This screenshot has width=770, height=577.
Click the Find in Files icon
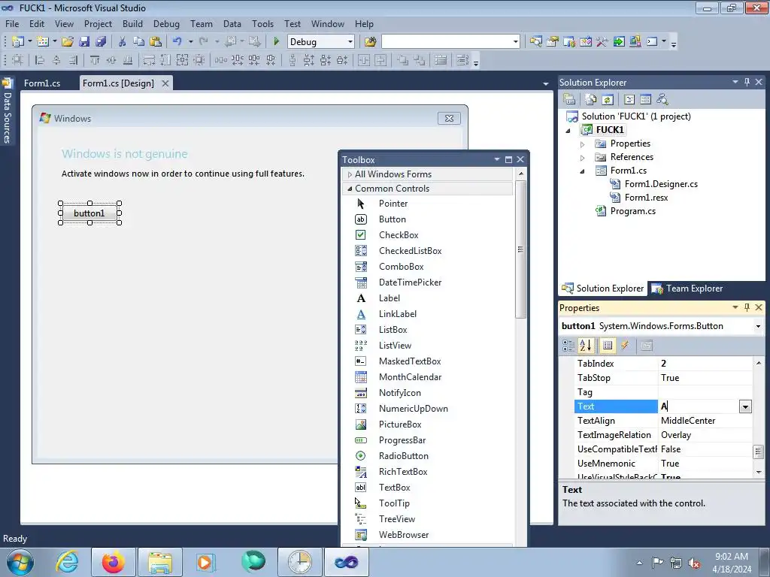click(370, 42)
